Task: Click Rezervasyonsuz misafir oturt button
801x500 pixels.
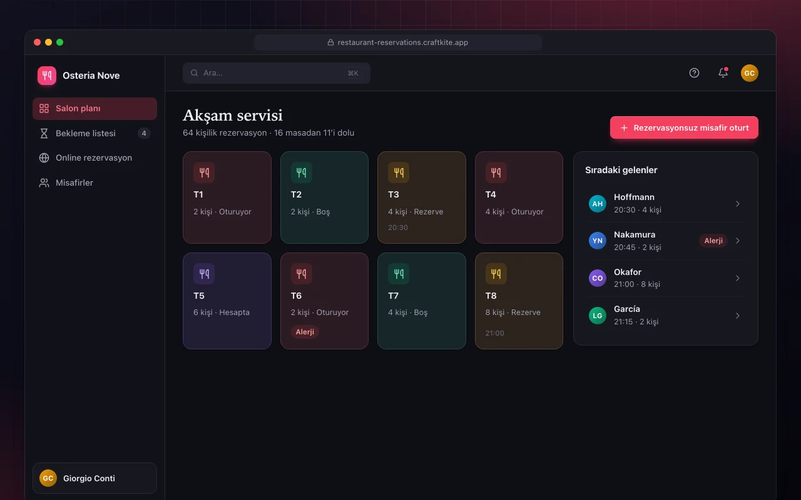Action: (684, 127)
